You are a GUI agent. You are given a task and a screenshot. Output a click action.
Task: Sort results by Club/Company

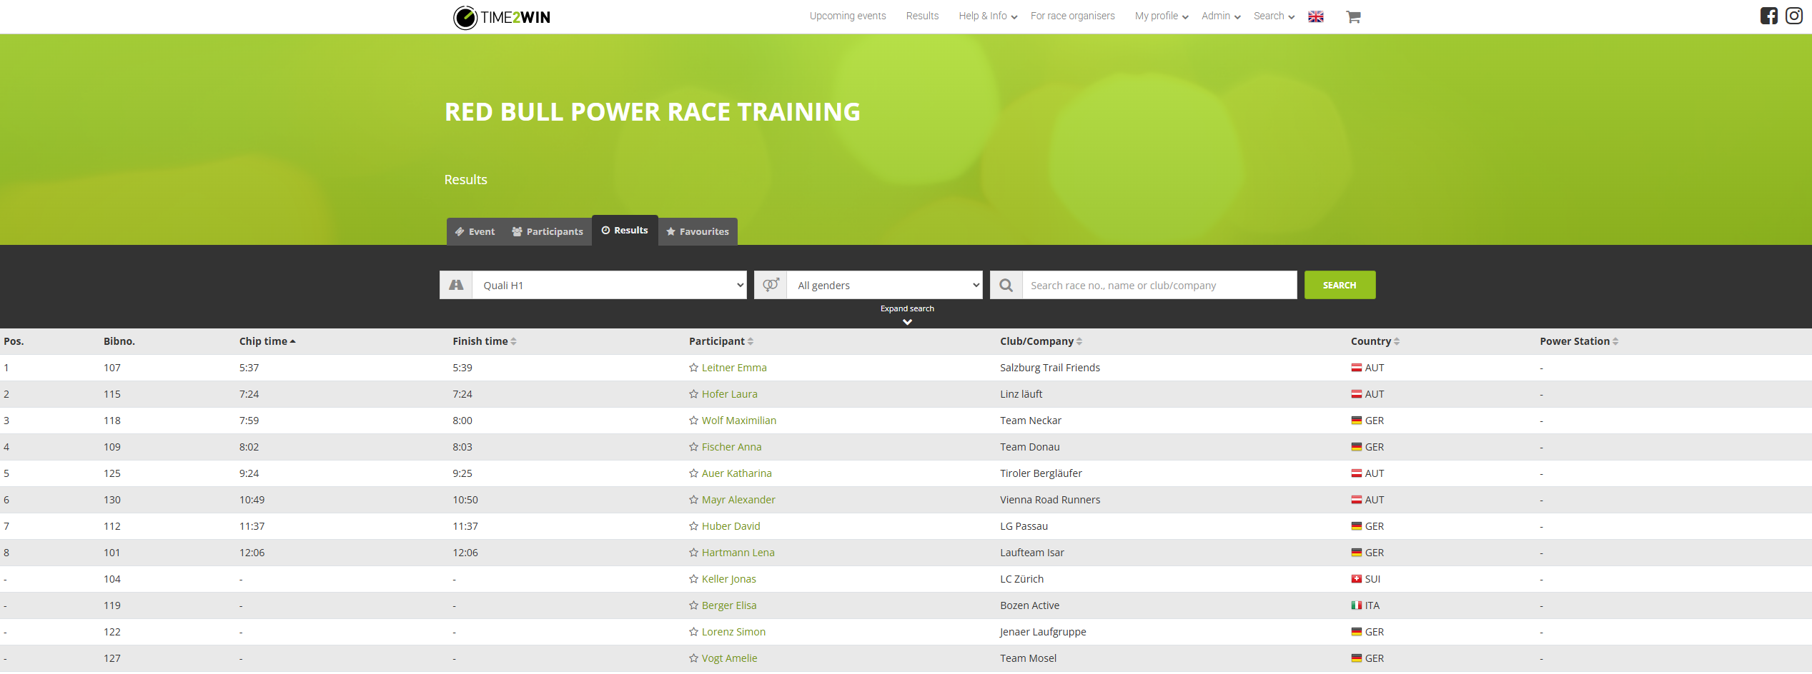pyautogui.click(x=1041, y=341)
